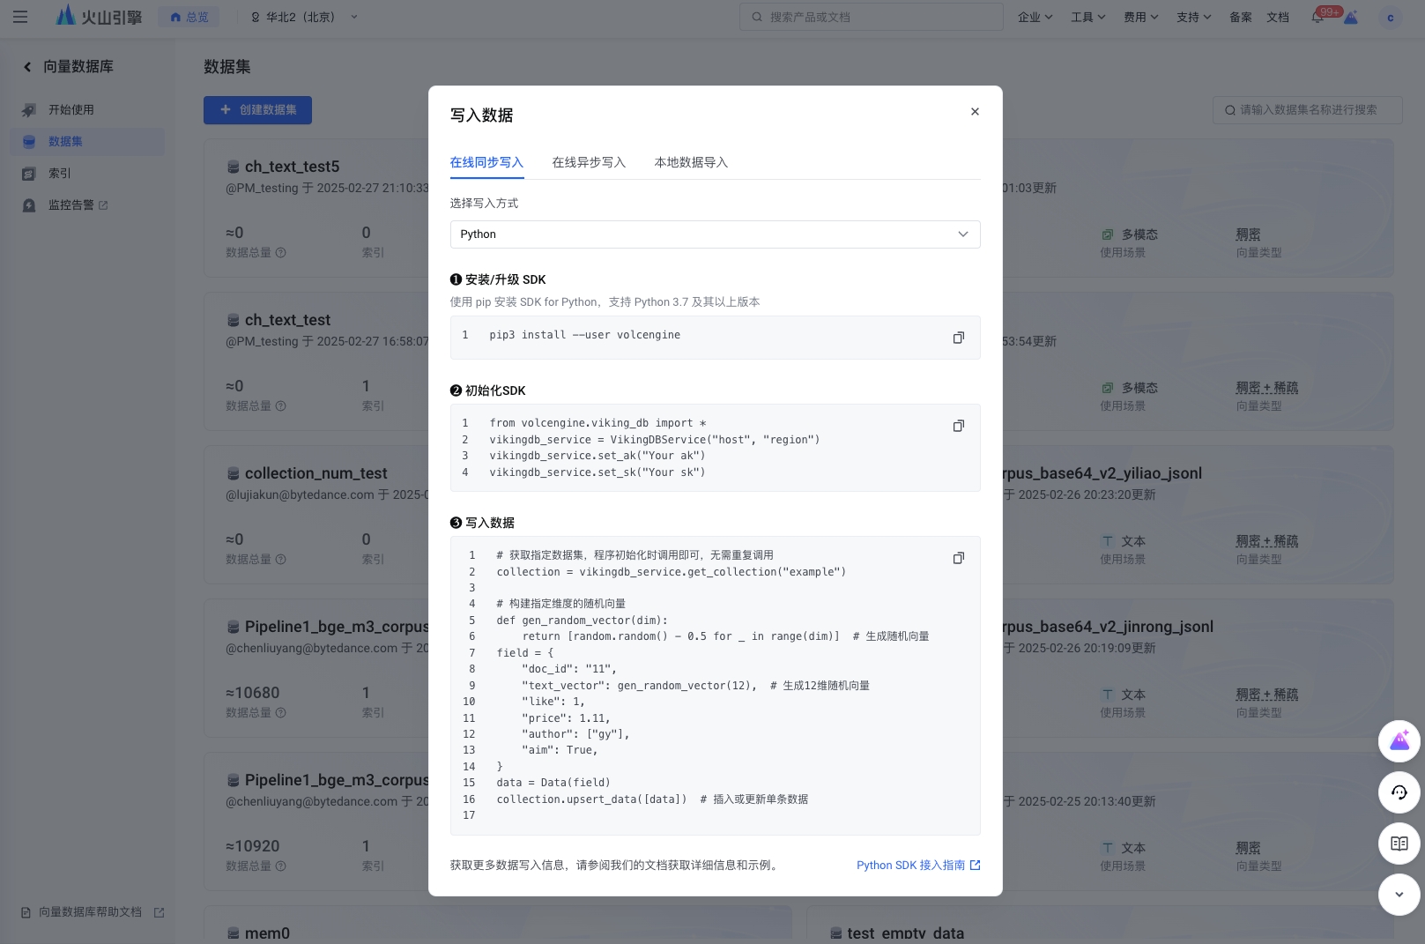Click the 总览 overview button
The width and height of the screenshot is (1425, 944).
[189, 17]
